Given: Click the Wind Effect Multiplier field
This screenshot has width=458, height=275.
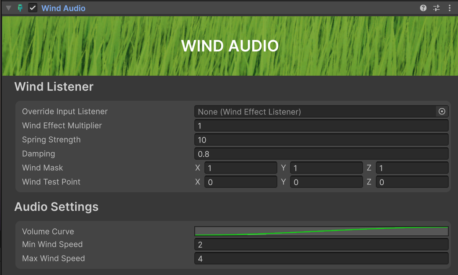Looking at the screenshot, I should pos(321,126).
